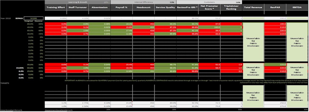Select the EBITDA column header

click(297, 7)
